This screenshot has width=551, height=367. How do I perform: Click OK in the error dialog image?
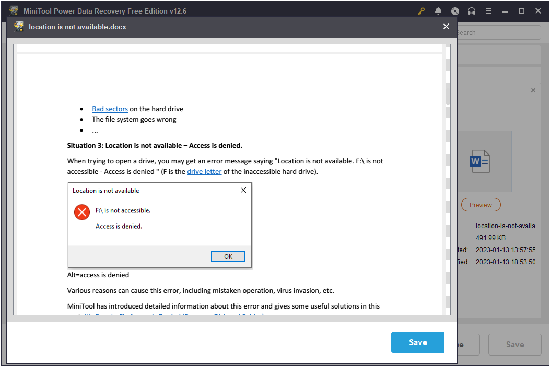pyautogui.click(x=228, y=256)
